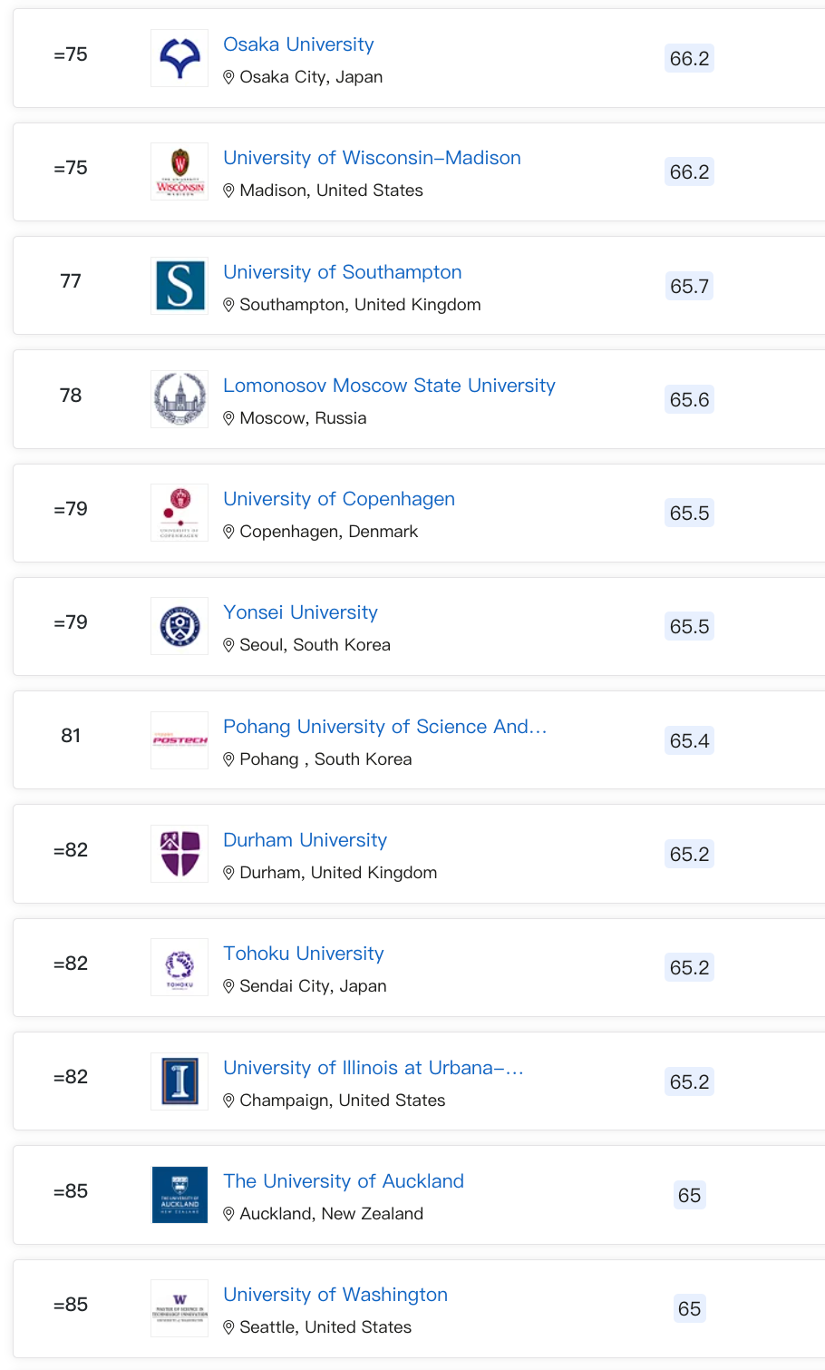Click the Yonsei University shield logo

pos(180,626)
